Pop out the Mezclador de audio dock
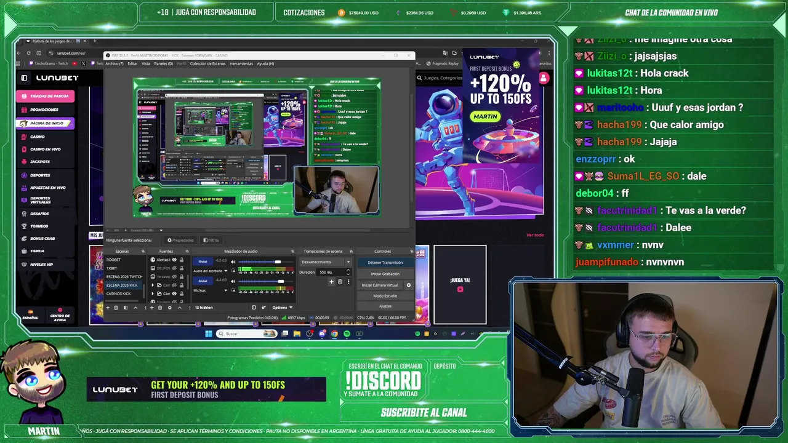The image size is (788, 443). [292, 251]
